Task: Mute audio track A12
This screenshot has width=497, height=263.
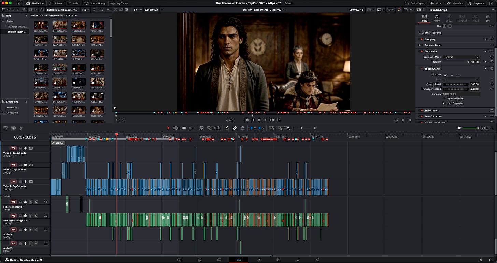Action: click(36, 202)
